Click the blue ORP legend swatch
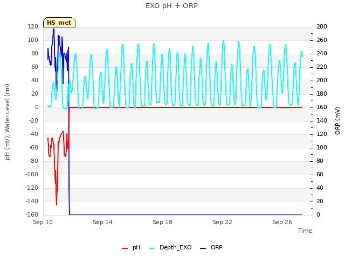345x258 pixels. pos(203,248)
